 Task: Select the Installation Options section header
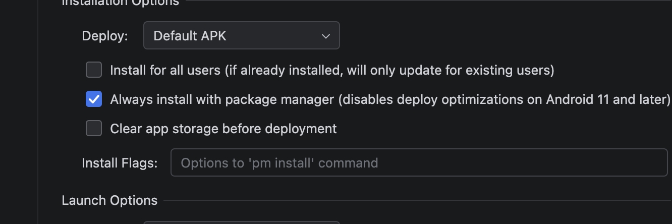tap(120, 3)
